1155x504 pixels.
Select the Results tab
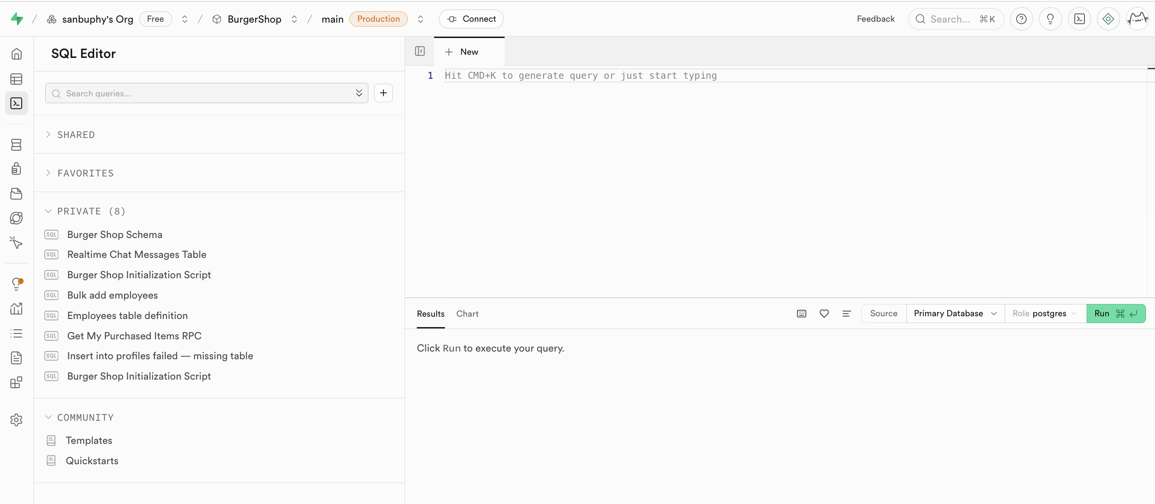pyautogui.click(x=430, y=314)
